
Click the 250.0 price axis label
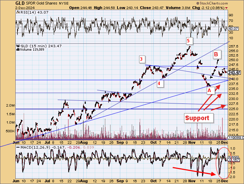234,60
